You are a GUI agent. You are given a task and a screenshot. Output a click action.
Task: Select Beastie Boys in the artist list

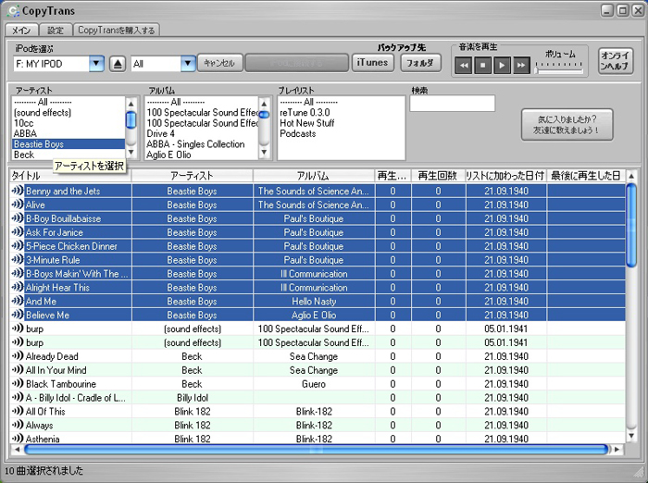69,144
